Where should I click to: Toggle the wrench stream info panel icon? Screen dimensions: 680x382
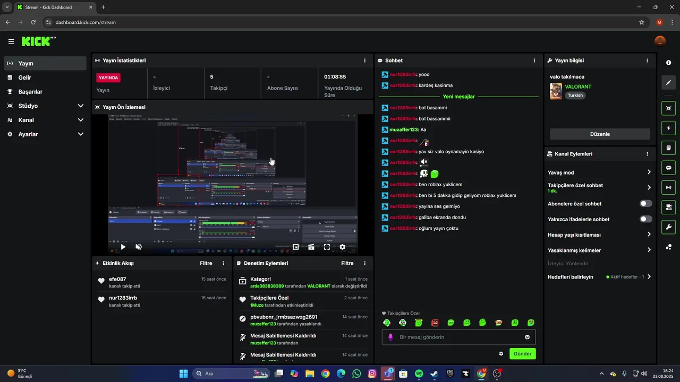click(668, 227)
